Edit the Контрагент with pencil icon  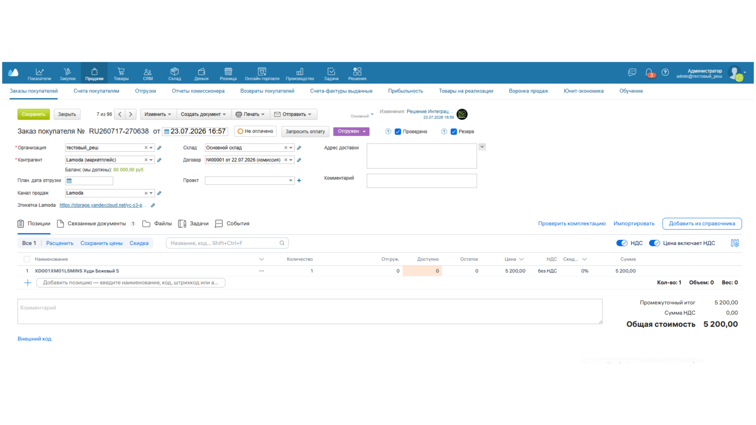[x=159, y=160]
